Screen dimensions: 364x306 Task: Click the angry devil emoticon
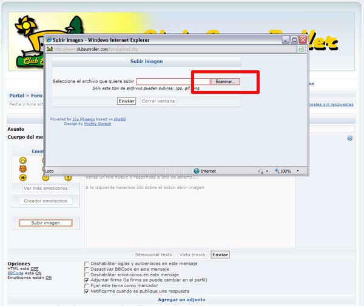(x=23, y=169)
